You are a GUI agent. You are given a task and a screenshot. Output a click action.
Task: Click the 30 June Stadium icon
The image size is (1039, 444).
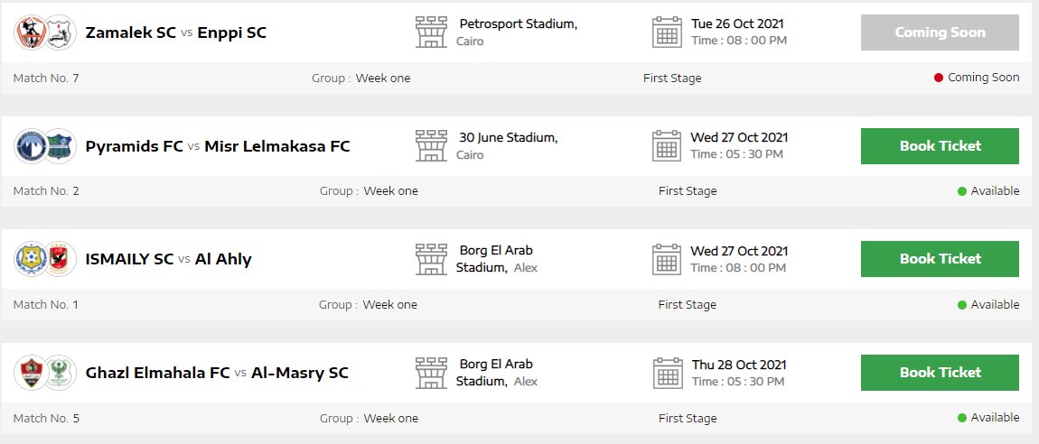(431, 145)
